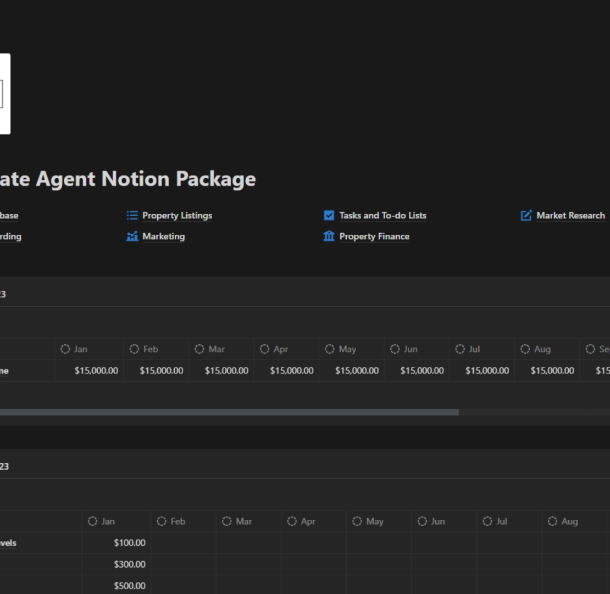Click the Jun column icon in the income table
The image size is (610, 594).
395,349
